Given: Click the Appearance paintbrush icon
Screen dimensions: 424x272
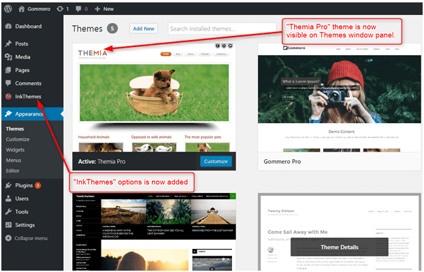Looking at the screenshot, I should (x=8, y=114).
